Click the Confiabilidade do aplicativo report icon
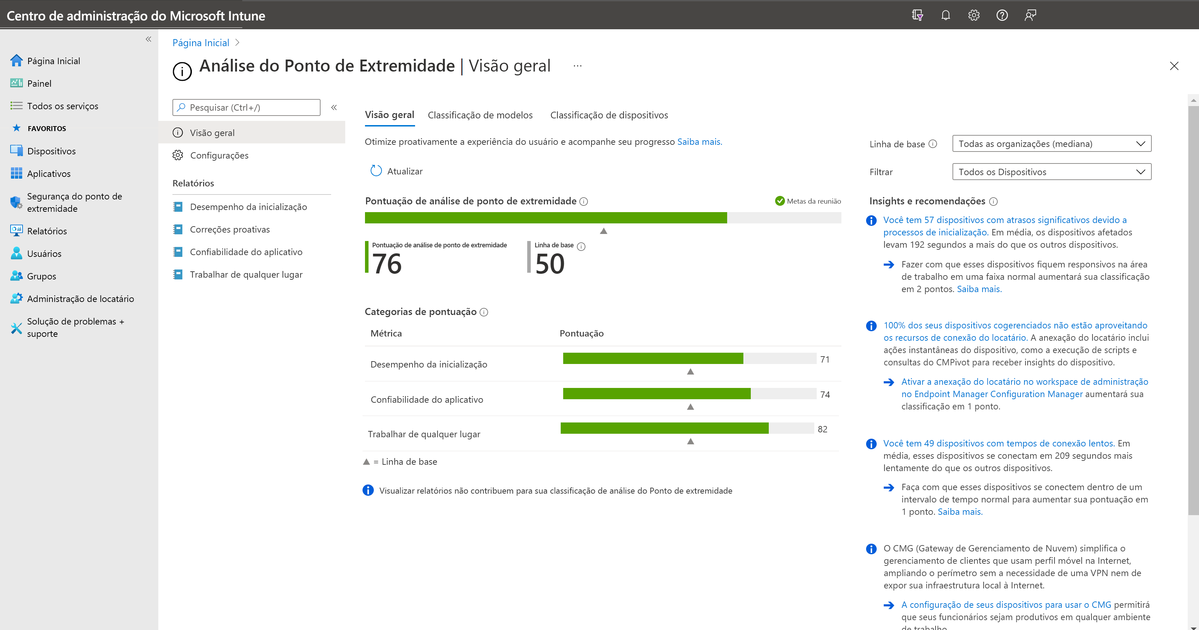 click(x=178, y=252)
